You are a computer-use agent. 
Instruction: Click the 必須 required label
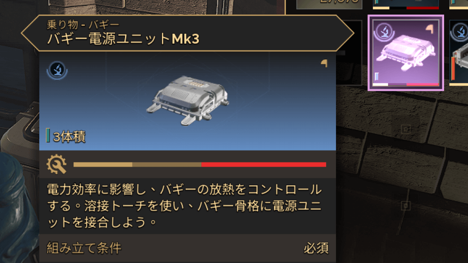pos(316,248)
